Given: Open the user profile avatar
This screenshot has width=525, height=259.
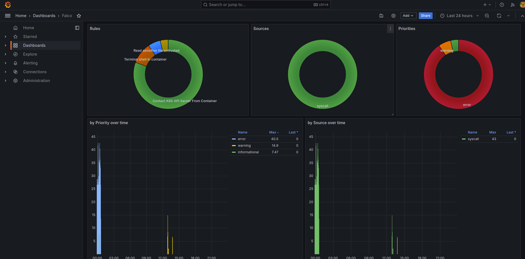Looking at the screenshot, I should [522, 5].
